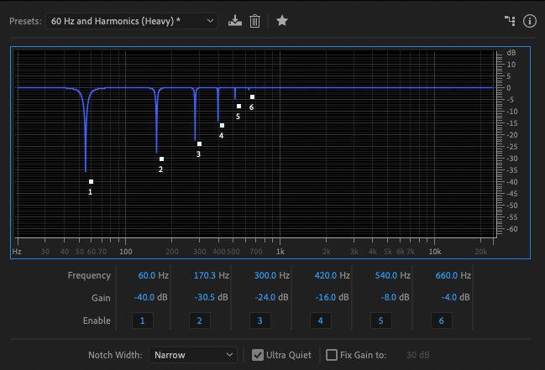Image resolution: width=545 pixels, height=370 pixels.
Task: Select notch control point 2 on graph
Action: (161, 159)
